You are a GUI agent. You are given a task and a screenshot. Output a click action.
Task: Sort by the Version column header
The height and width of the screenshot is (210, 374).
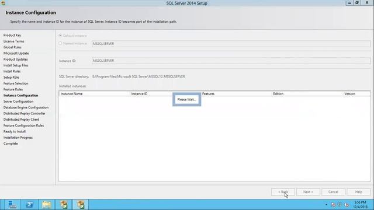(356, 94)
